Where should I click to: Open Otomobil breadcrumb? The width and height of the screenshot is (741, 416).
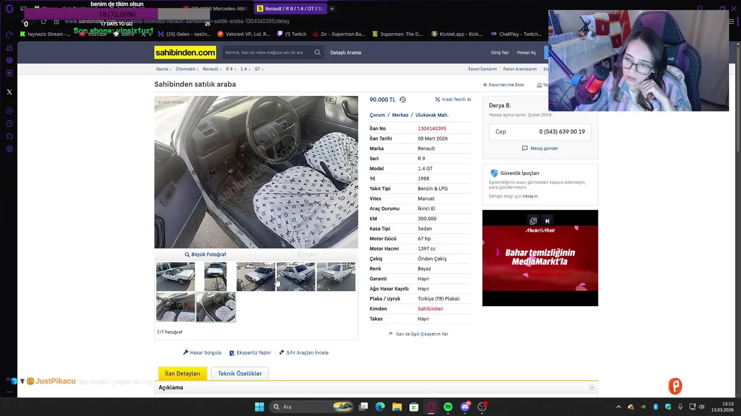coord(185,69)
